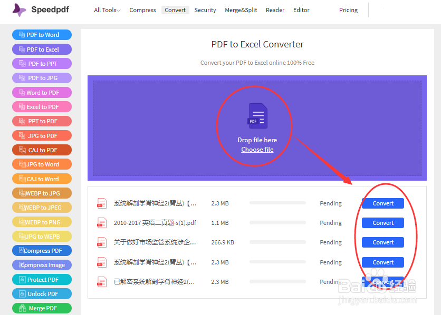
Task: Click progress bar of 已解密系统解剖学 file
Action: point(277,281)
